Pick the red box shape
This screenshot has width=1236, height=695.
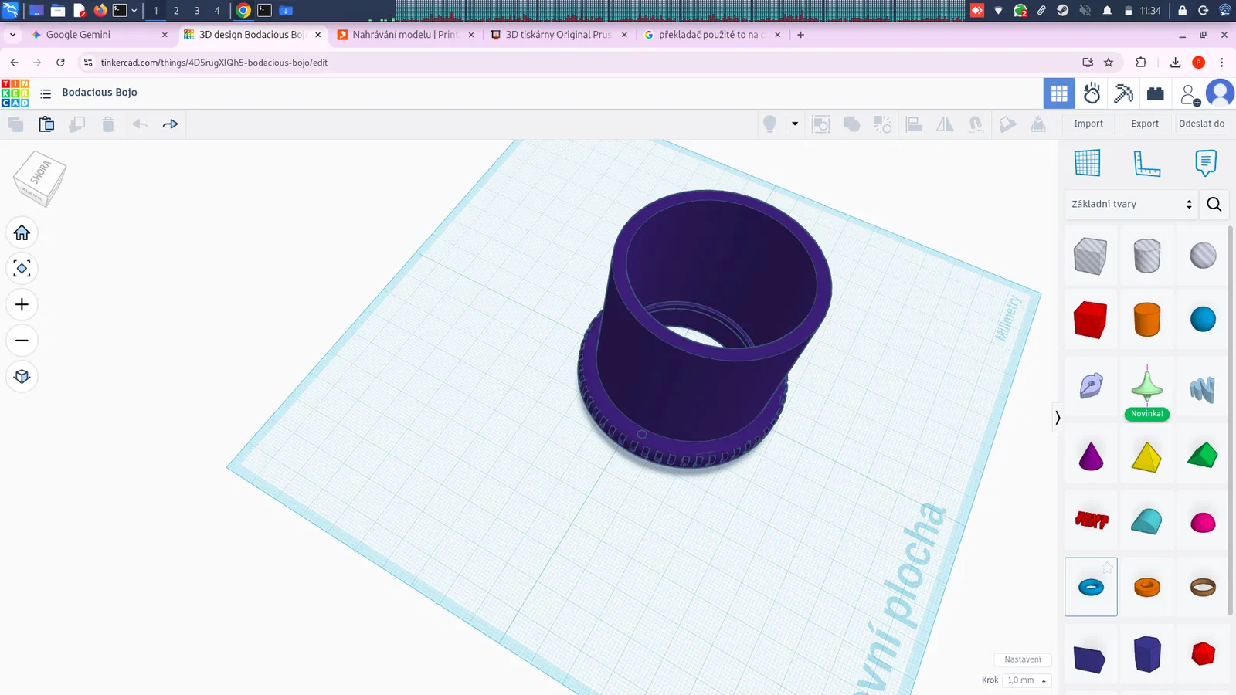click(1090, 320)
